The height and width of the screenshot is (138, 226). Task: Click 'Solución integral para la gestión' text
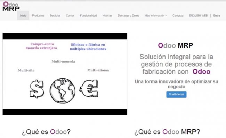(176, 64)
